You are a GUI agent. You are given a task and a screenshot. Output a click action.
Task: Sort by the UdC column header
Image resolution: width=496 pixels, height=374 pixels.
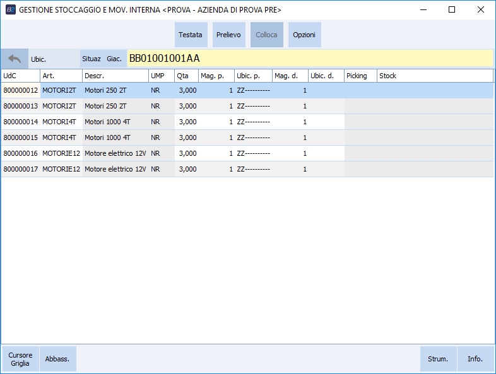point(20,76)
